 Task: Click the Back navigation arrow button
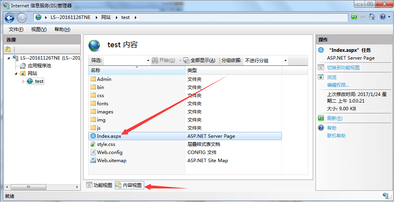coord(10,18)
